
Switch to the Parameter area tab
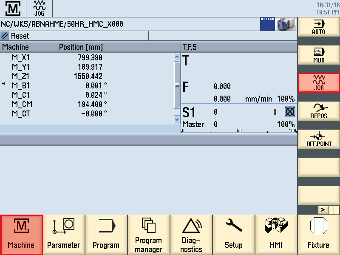64,234
